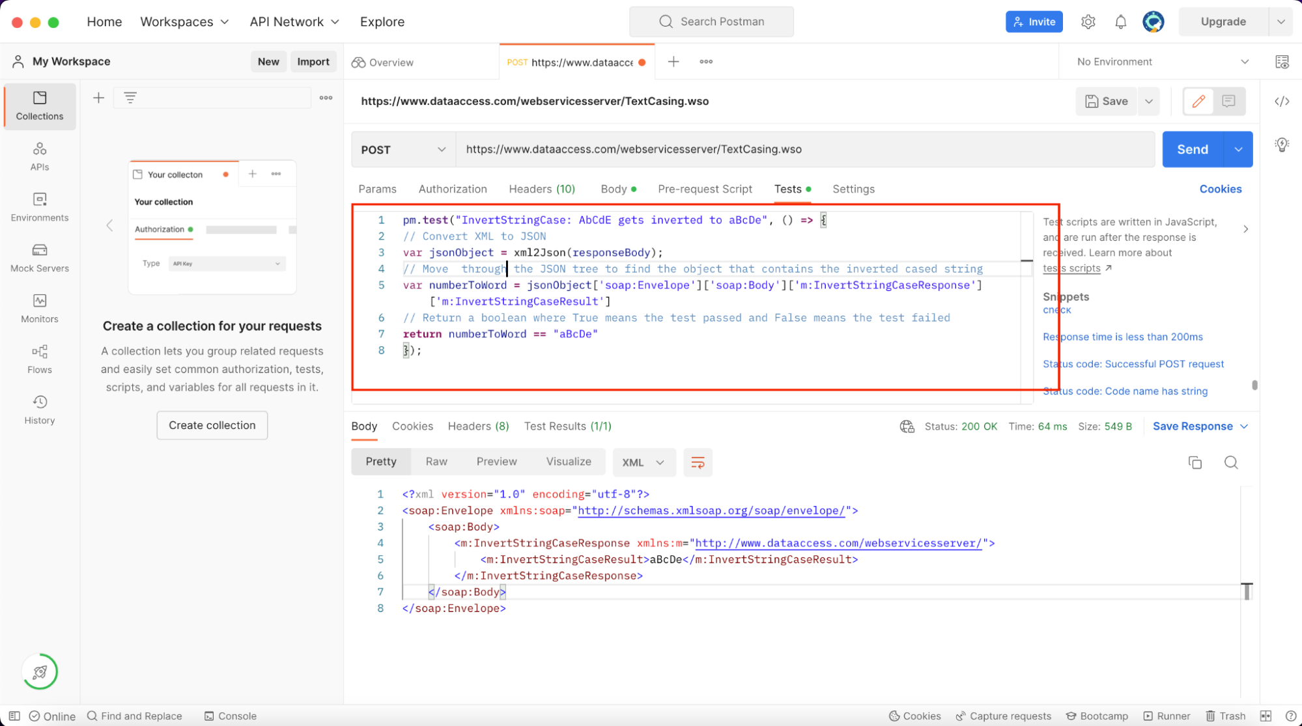
Task: Open the rocket launchpad icon
Action: 40,671
